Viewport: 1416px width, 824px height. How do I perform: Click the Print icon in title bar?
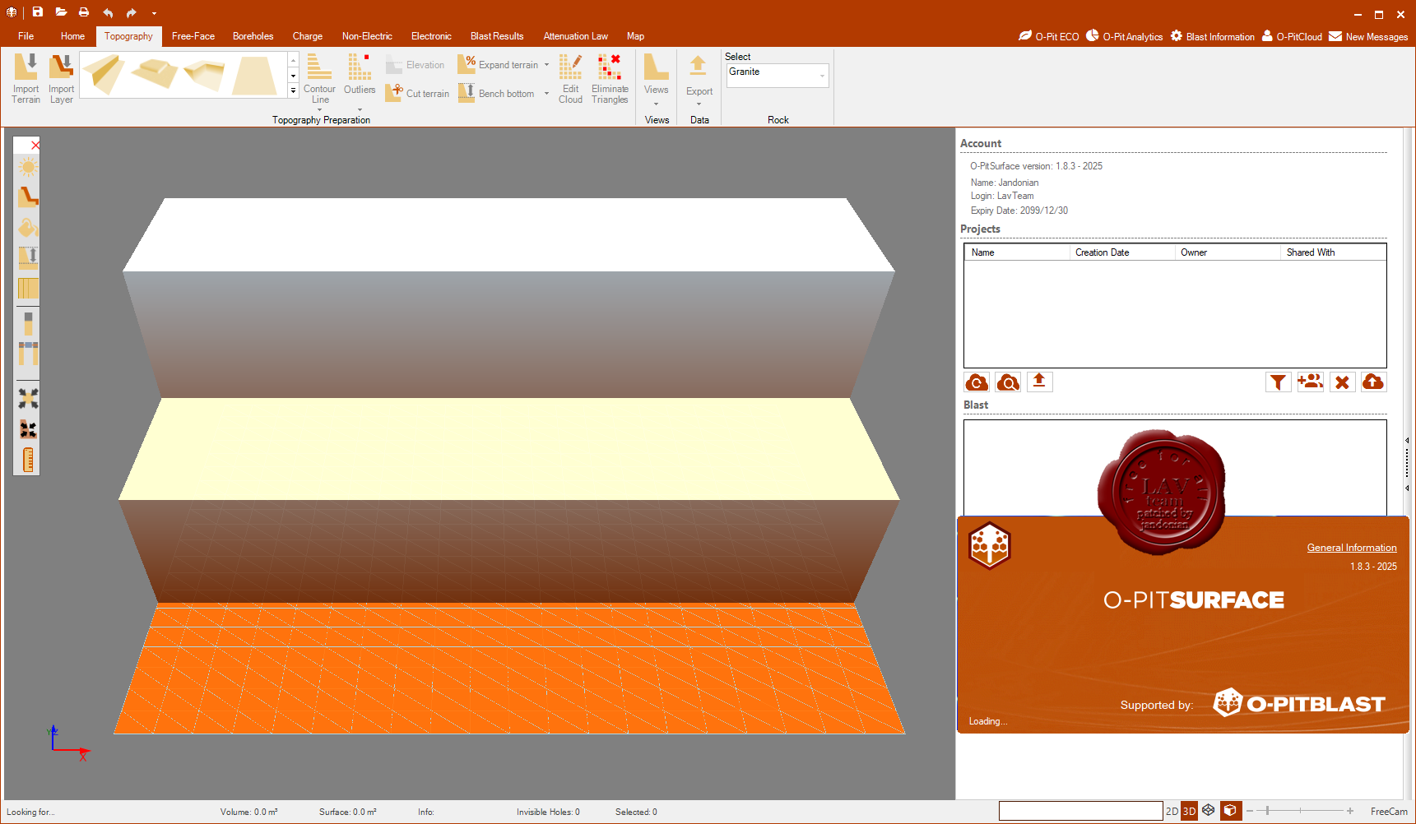84,12
